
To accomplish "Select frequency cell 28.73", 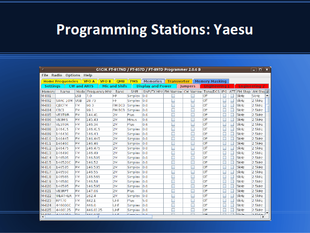I will click(x=99, y=100).
